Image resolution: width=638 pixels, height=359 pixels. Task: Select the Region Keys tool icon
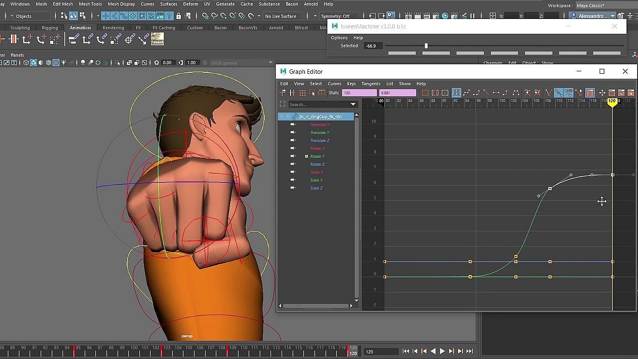(x=313, y=93)
